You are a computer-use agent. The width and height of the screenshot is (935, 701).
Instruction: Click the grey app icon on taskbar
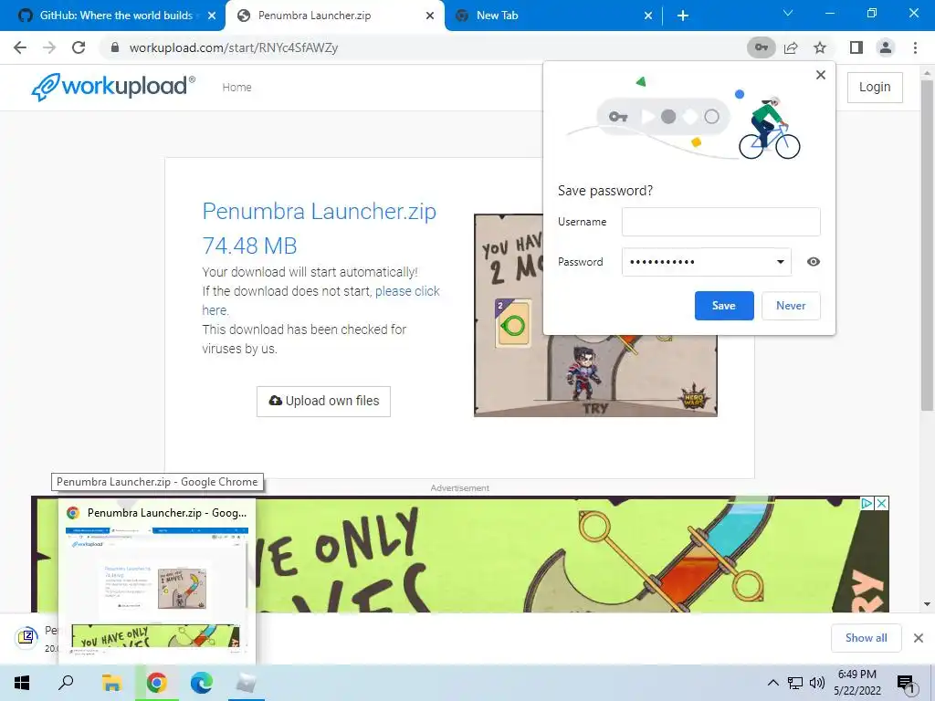pyautogui.click(x=246, y=683)
